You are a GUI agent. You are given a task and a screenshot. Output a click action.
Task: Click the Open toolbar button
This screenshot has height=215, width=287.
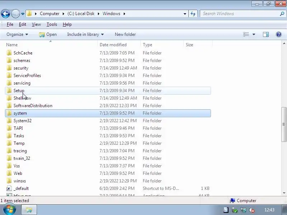tap(48, 34)
